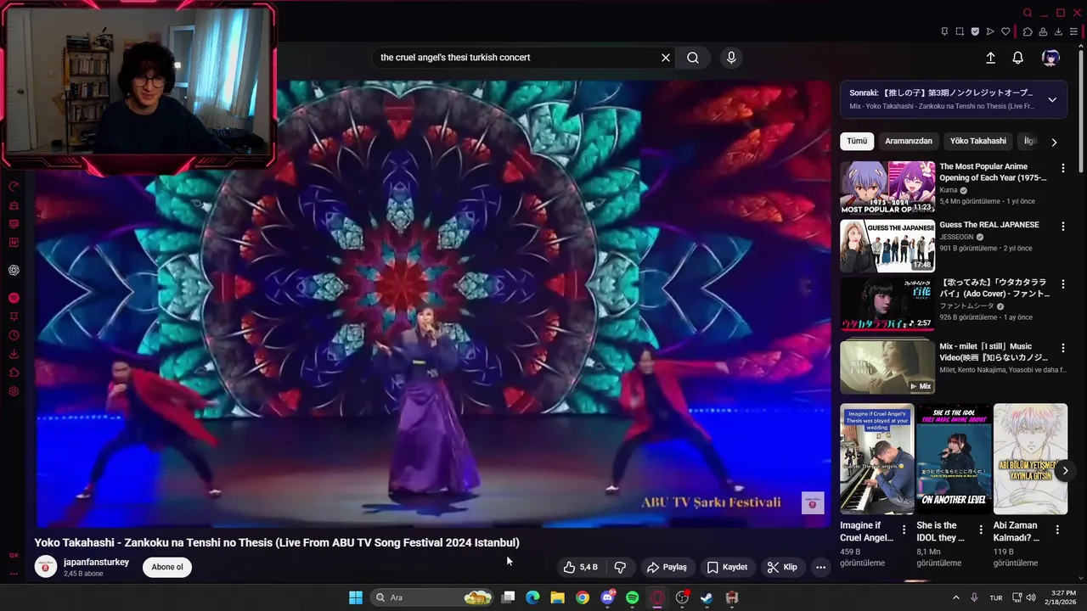Open the Spotify player in Opera sidebar
This screenshot has width=1087, height=611.
point(14,298)
